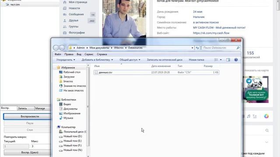Viewport: 280px width, 157px height.
Task: Switch to the Воспр. tab in iMacros
Action: pos(8,108)
